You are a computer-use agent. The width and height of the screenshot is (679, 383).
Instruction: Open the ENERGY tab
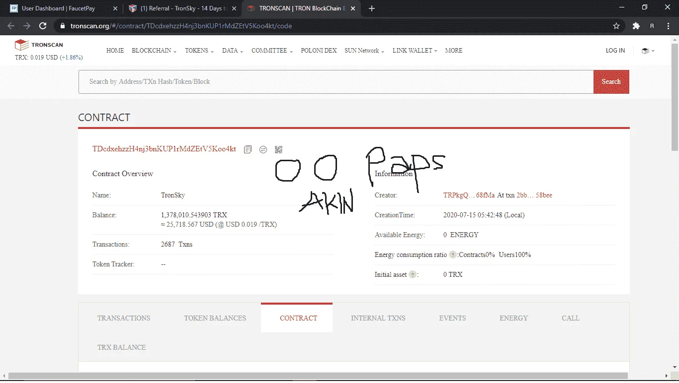(x=514, y=318)
